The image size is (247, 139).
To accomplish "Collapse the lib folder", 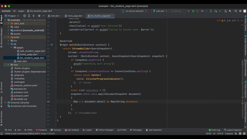I will click(8, 44).
